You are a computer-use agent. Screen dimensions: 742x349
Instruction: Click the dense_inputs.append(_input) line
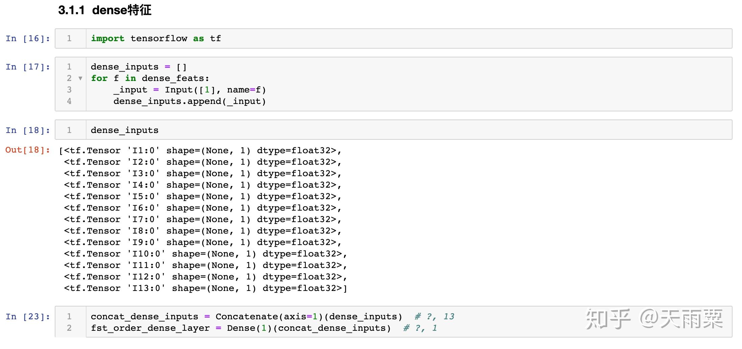coord(190,101)
